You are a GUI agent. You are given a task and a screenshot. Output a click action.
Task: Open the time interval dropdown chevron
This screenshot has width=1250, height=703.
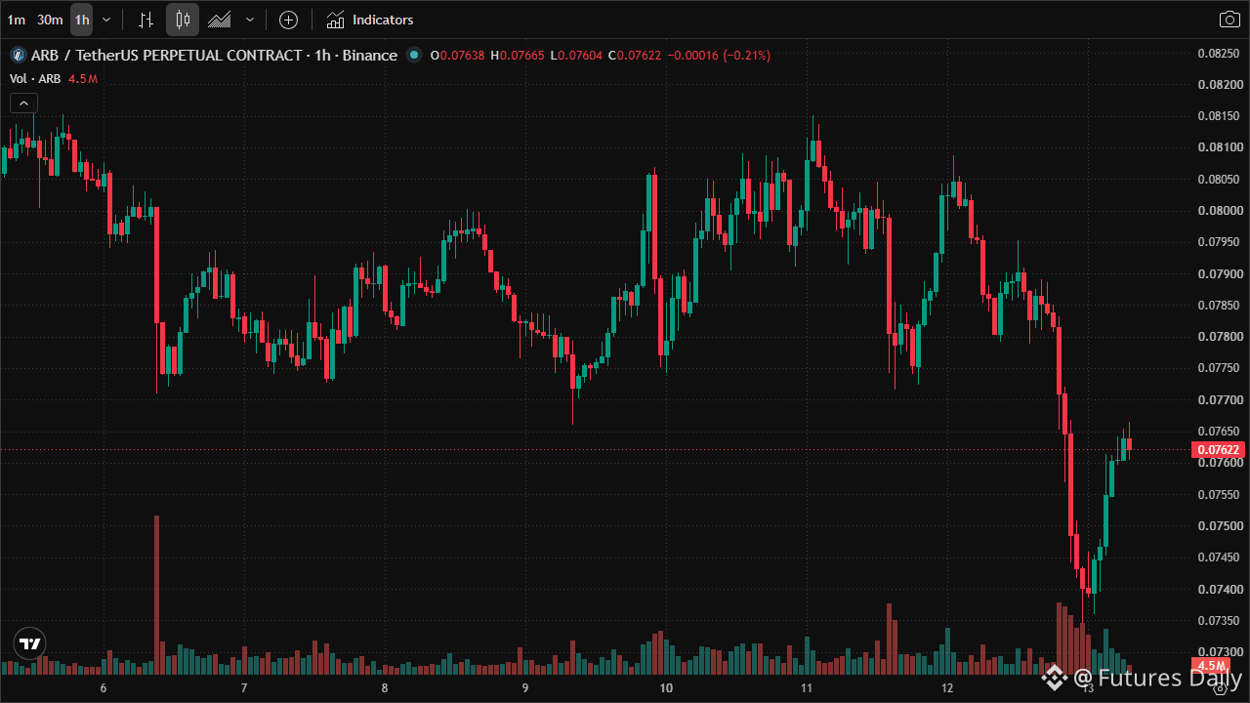point(106,20)
